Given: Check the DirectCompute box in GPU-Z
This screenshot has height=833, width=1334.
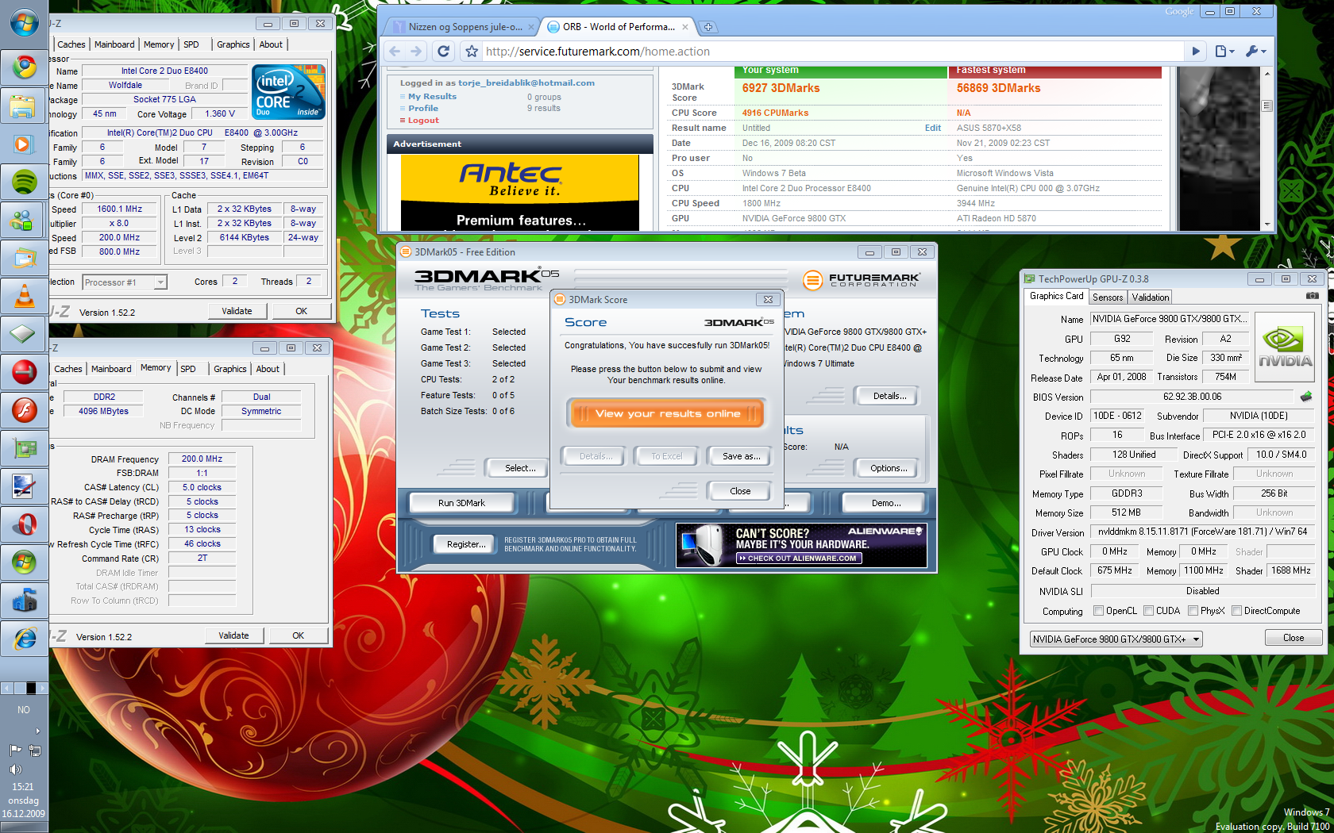Looking at the screenshot, I should click(x=1236, y=611).
